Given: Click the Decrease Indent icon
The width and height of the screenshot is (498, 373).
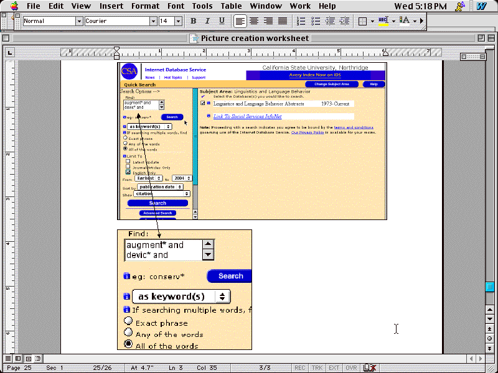Looking at the screenshot, I should 330,21.
